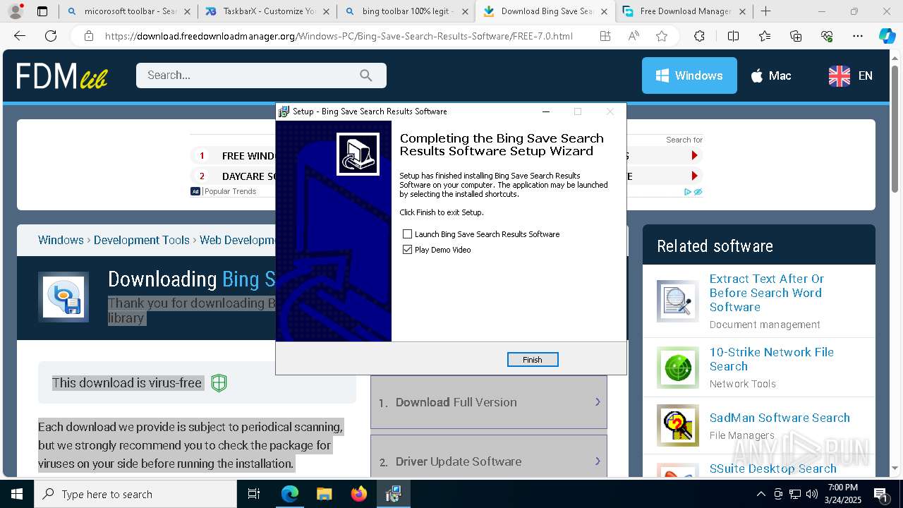The width and height of the screenshot is (903, 508).
Task: Check Launch Bing Save Search Results Software
Action: point(407,234)
